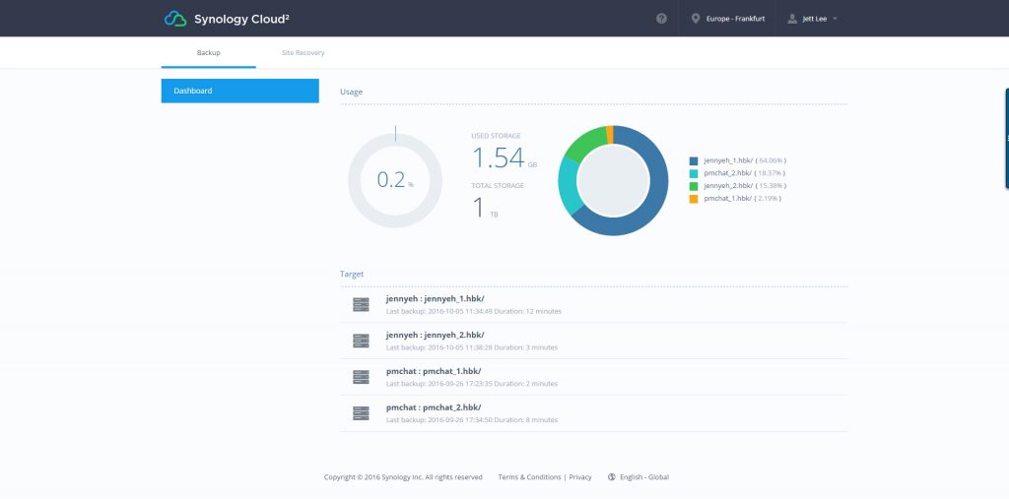Click the green jennyeh_2.hbk legend swatch
1009x499 pixels.
[x=694, y=186]
